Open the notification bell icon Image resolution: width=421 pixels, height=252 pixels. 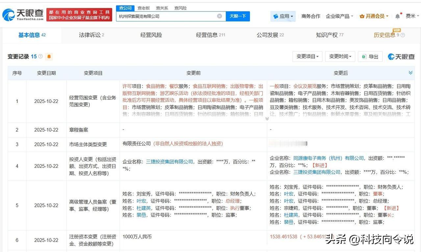coord(397,16)
